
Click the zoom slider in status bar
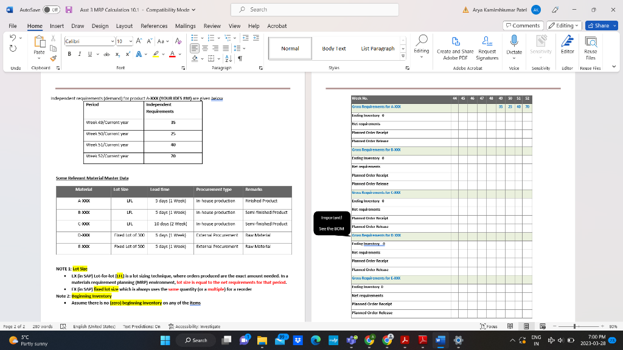pyautogui.click(x=576, y=326)
